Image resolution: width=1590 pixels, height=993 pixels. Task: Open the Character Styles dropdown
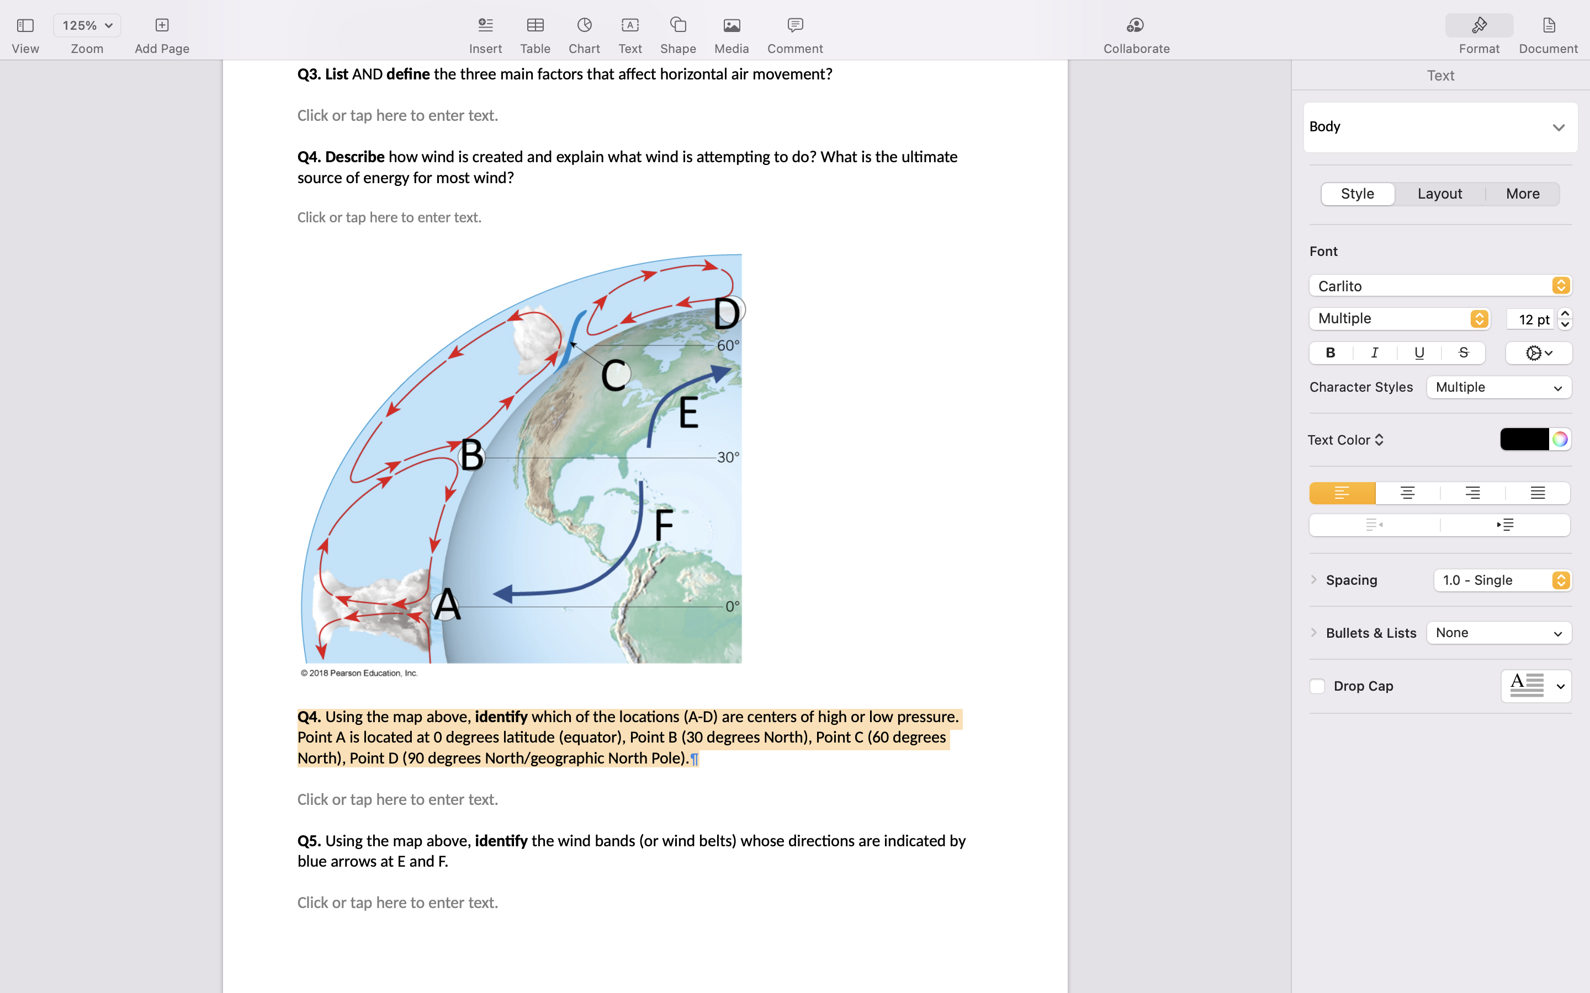click(1499, 387)
